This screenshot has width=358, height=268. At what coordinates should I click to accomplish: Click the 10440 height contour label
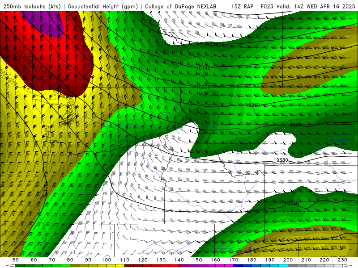[292, 204]
